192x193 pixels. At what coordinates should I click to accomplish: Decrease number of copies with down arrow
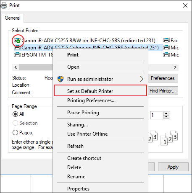click(x=166, y=117)
